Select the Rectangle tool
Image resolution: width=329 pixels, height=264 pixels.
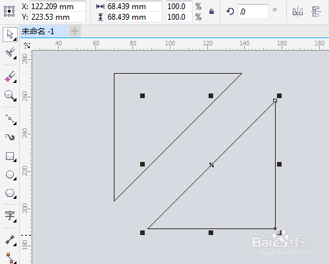10,157
